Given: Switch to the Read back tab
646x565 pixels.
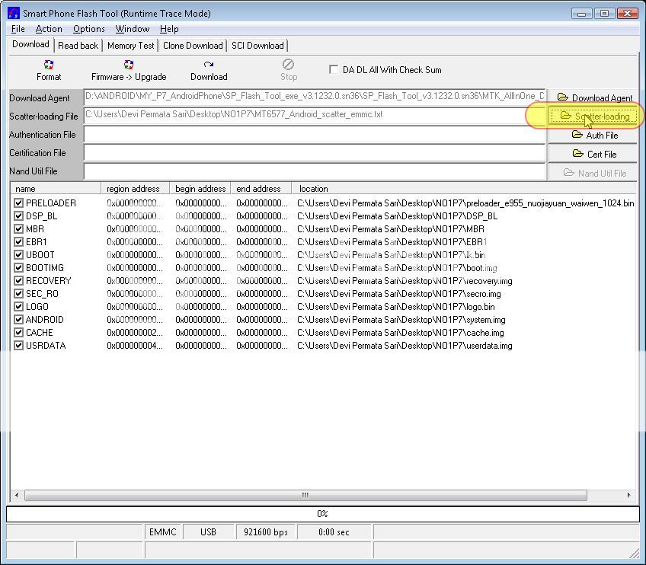Looking at the screenshot, I should [x=78, y=46].
